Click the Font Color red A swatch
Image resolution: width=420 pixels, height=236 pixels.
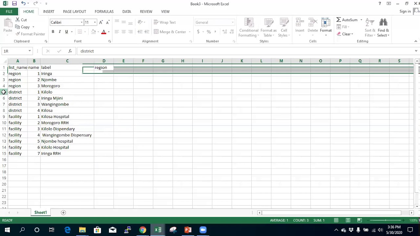(104, 32)
